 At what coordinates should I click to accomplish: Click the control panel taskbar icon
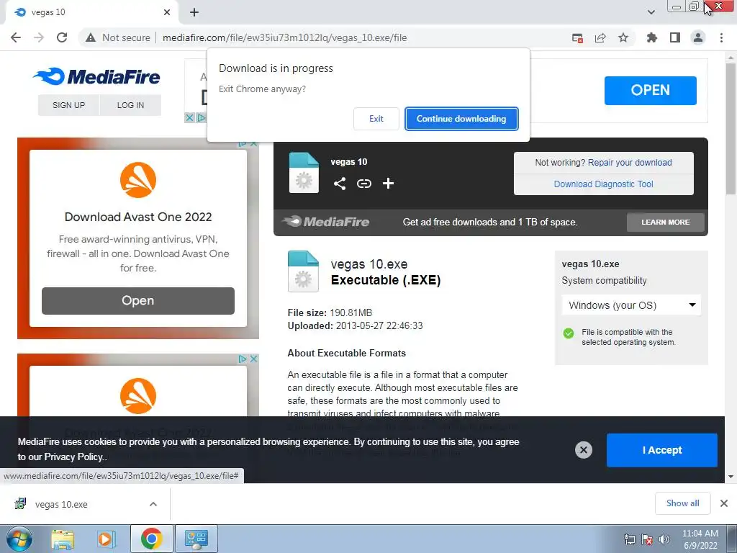[x=196, y=539]
